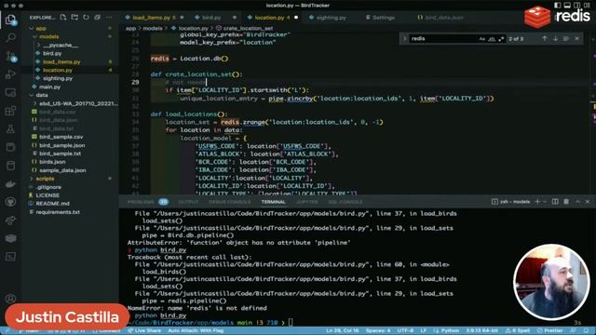This screenshot has width=596, height=335.
Task: Close the terminal panel
Action: click(x=588, y=202)
